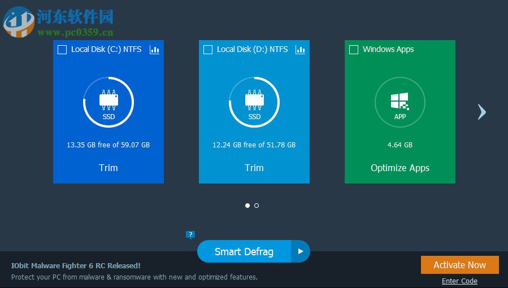This screenshot has width=508, height=288.
Task: Click the '4.64 GB' apps size text
Action: 400,145
